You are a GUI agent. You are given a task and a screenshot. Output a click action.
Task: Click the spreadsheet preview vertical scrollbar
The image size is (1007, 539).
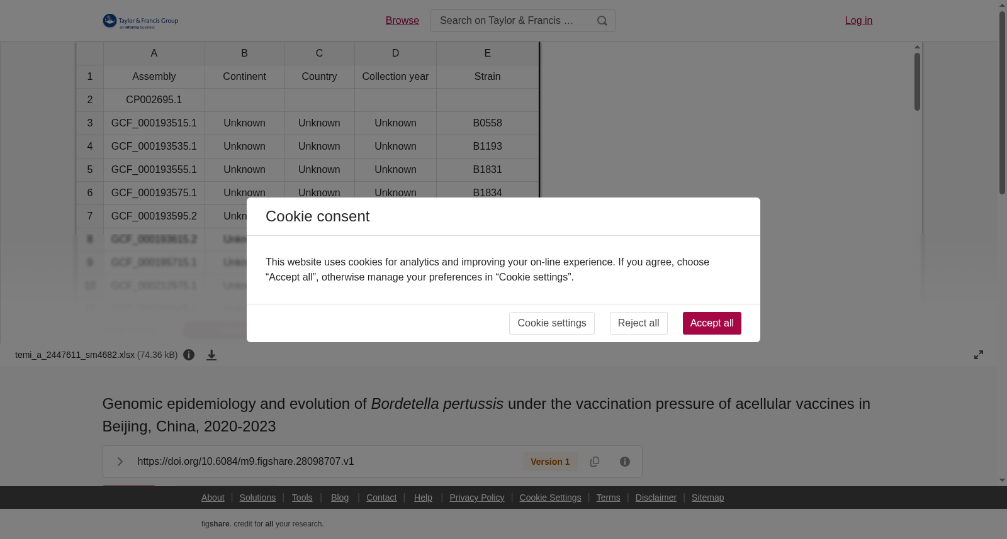918,82
